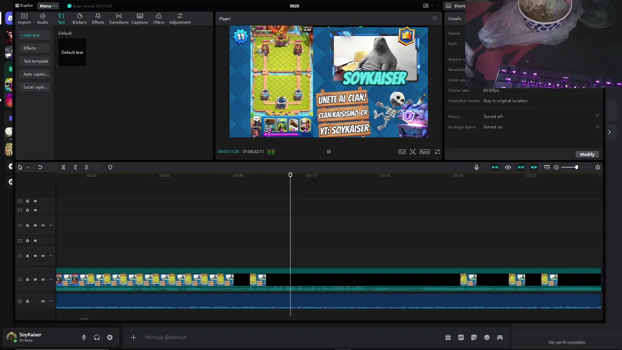Viewport: 622px width, 350px height.
Task: Delete right of playhead tool
Action: [86, 167]
